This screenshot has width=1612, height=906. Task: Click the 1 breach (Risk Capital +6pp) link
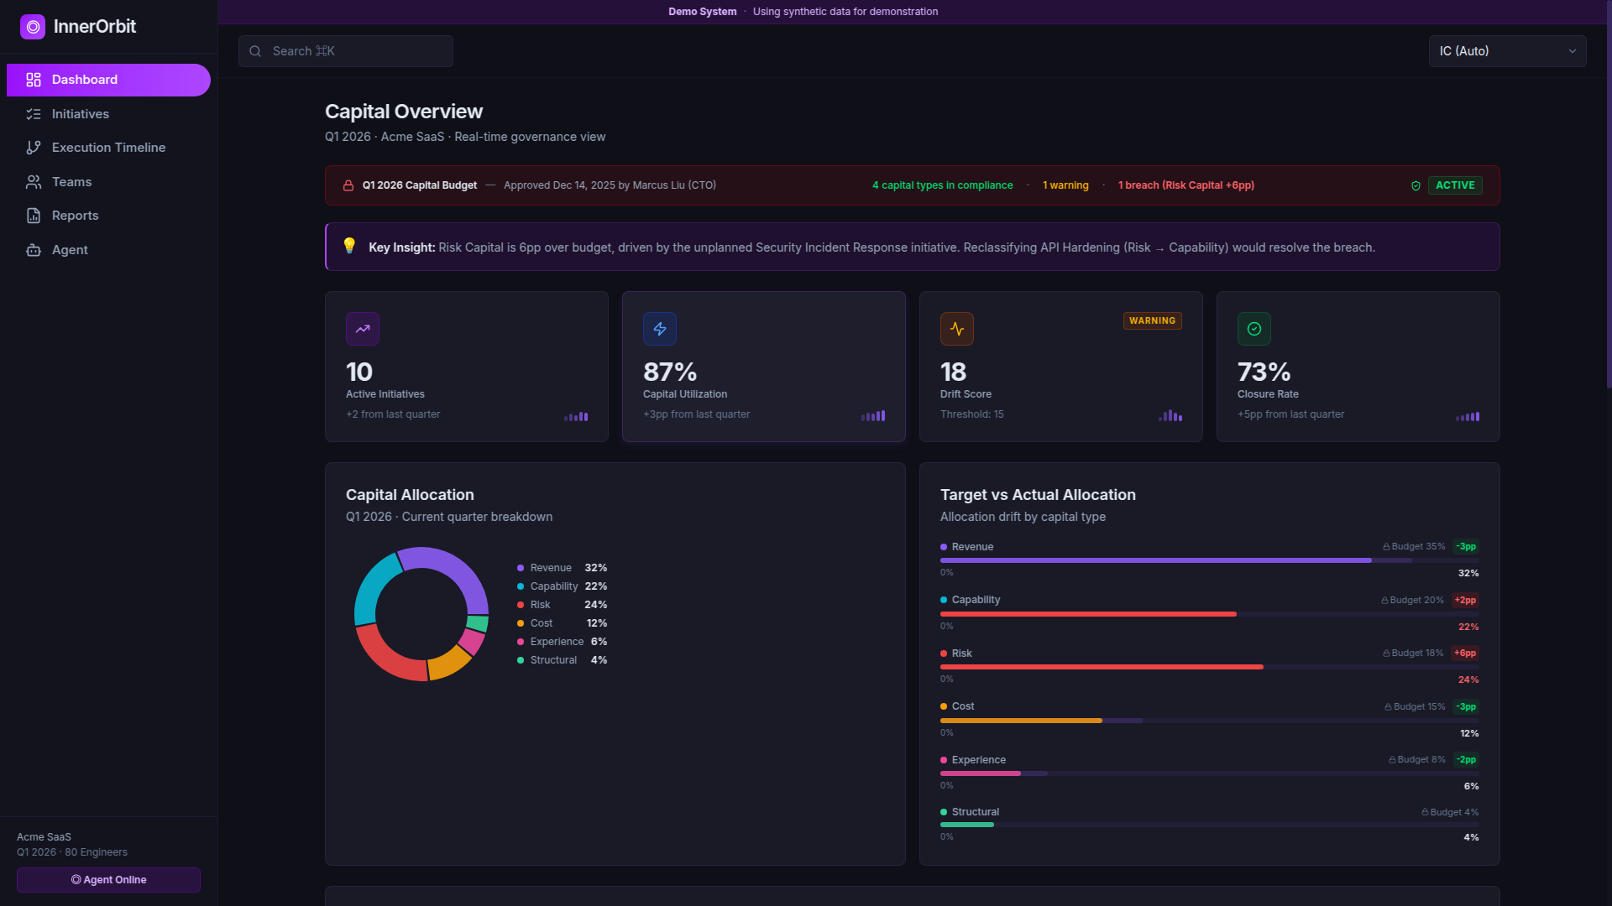pyautogui.click(x=1185, y=185)
